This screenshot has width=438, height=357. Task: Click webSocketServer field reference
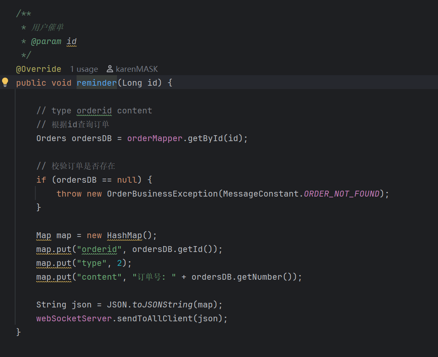coord(74,318)
